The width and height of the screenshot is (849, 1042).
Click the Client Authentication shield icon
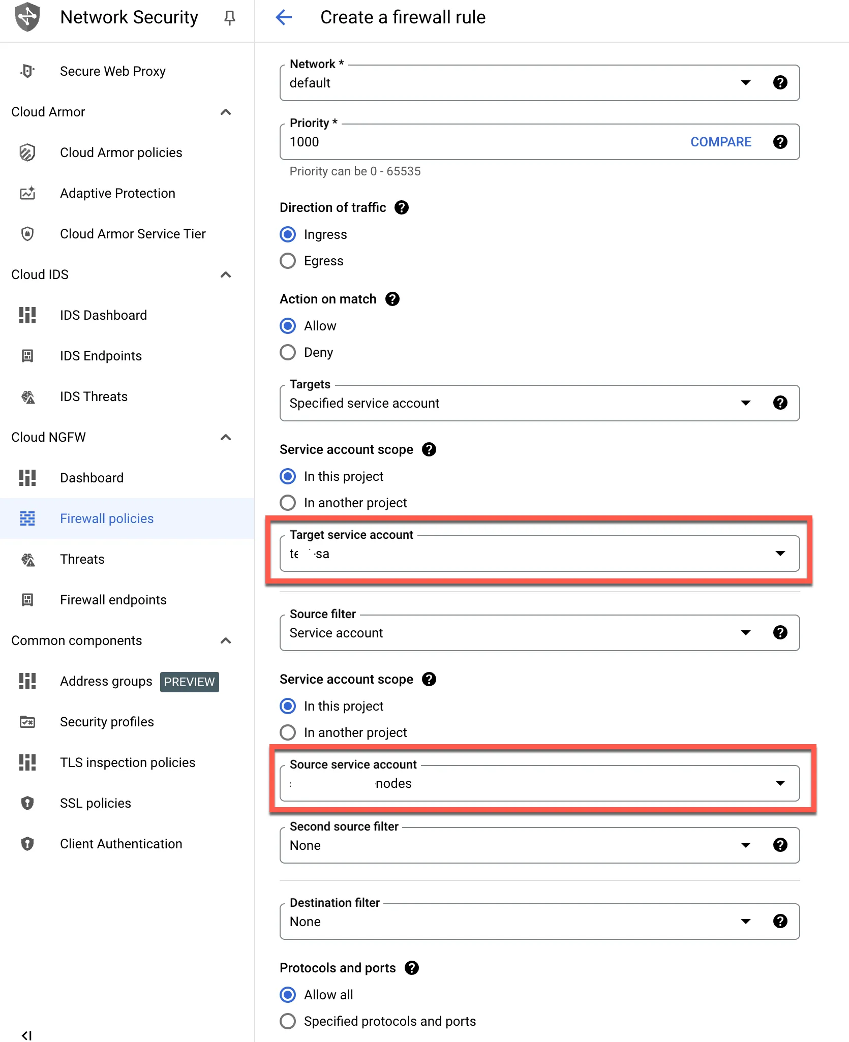[x=27, y=844]
